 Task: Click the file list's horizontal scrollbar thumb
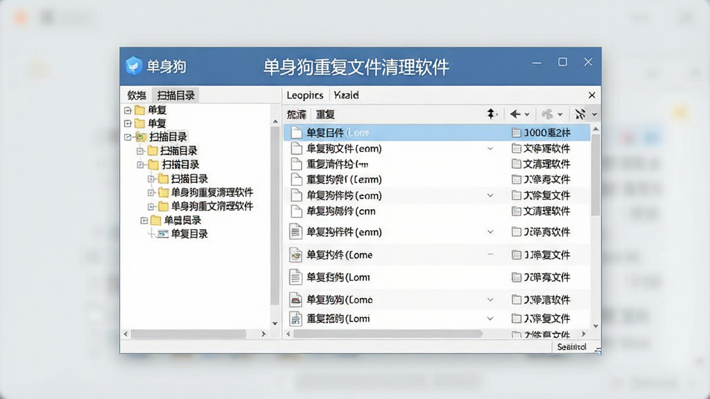(388, 334)
